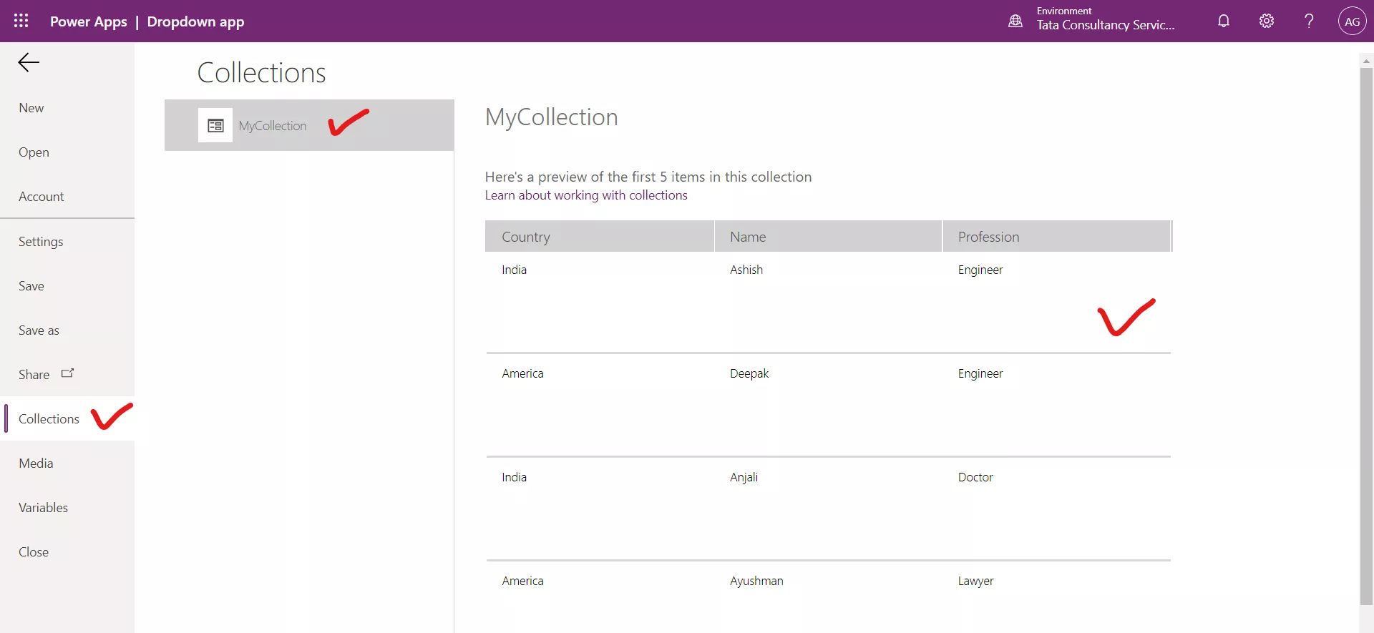This screenshot has width=1374, height=633.
Task: Select MyCollection in the collections list
Action: click(309, 125)
